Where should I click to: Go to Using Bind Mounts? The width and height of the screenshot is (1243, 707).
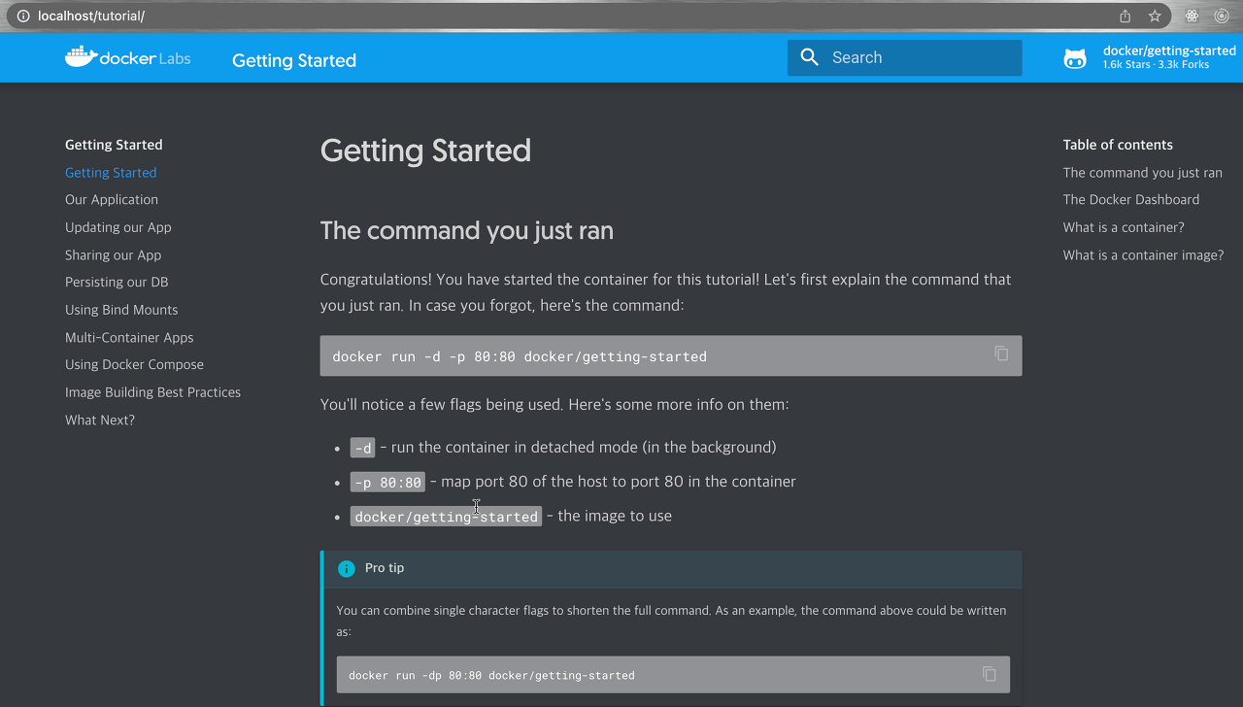tap(121, 310)
